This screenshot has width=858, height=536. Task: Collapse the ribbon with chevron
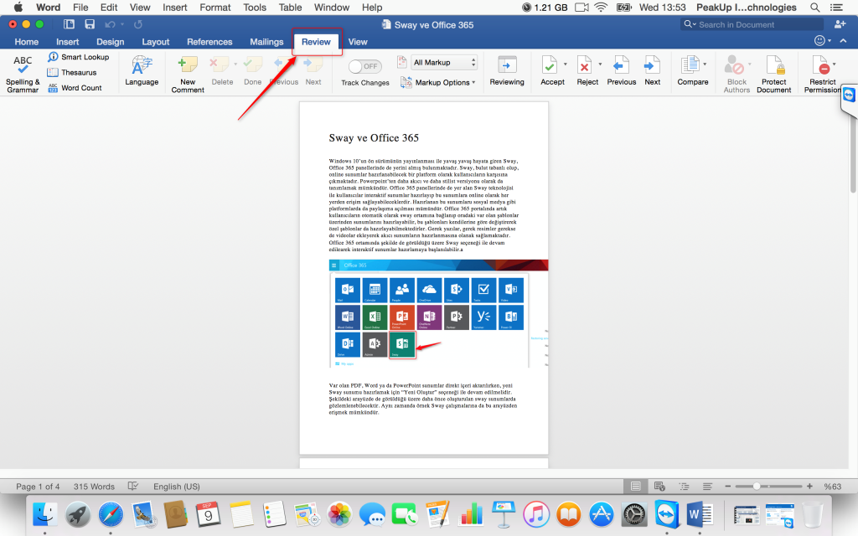coord(843,41)
